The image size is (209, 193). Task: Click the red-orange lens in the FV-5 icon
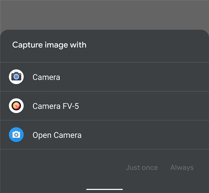(x=16, y=106)
